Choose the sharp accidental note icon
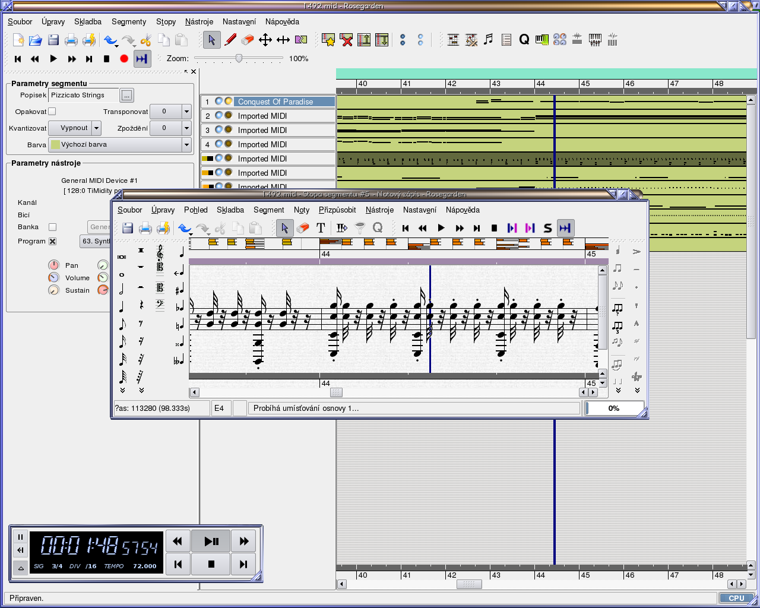Viewport: 760px width, 608px height. click(179, 290)
